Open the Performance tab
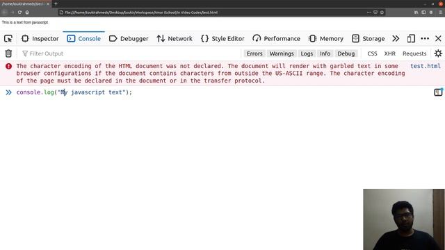Image resolution: width=445 pixels, height=250 pixels. point(276,39)
